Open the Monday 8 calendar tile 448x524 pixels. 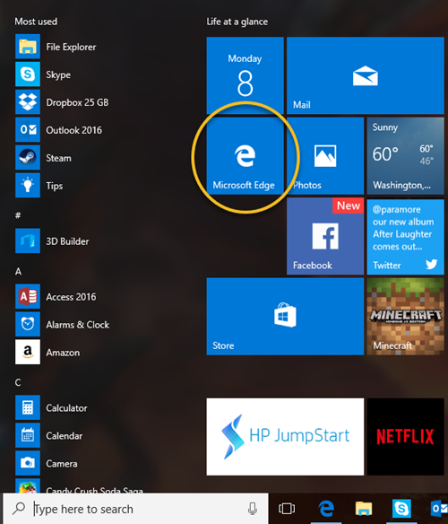click(245, 75)
